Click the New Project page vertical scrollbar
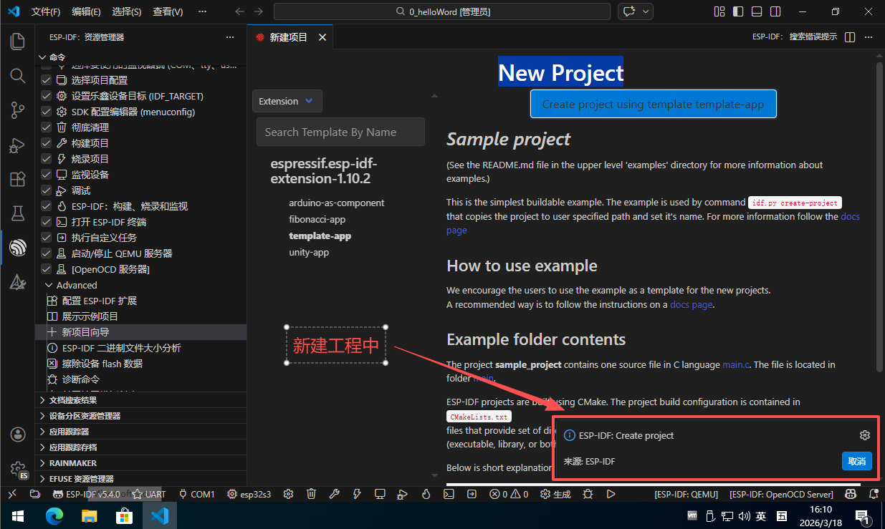Screen dimensions: 885x529 (879, 217)
